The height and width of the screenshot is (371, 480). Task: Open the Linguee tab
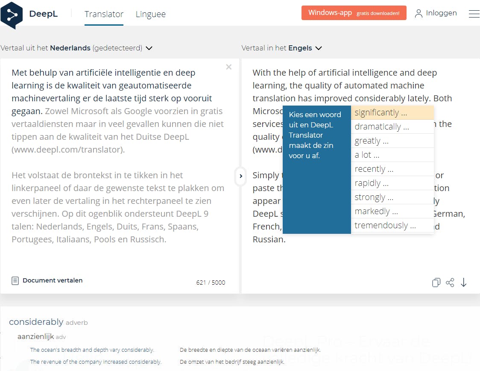coord(150,14)
